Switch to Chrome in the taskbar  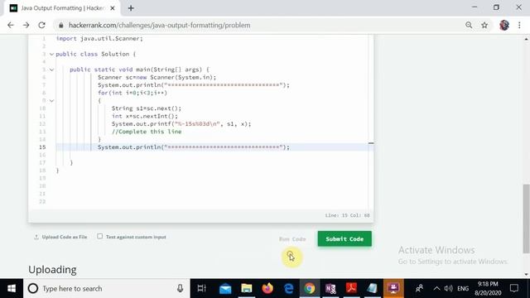[x=309, y=289]
